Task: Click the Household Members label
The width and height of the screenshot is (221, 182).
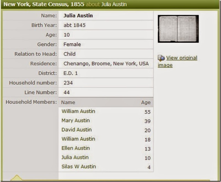Action: coord(31,102)
